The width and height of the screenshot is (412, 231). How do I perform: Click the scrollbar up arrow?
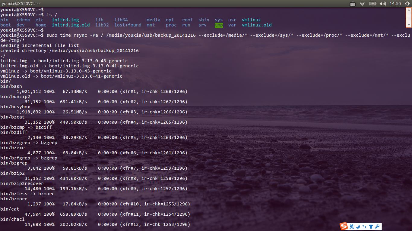click(x=409, y=10)
